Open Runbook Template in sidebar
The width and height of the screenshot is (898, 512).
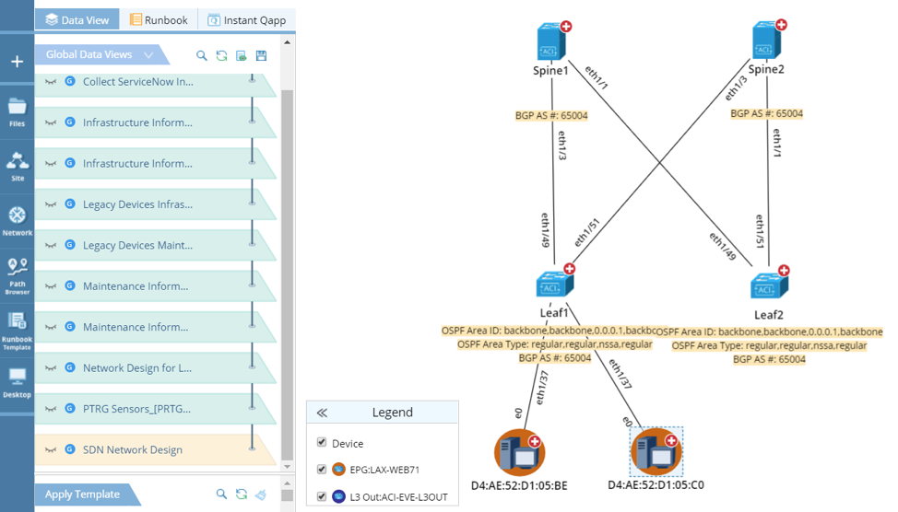(x=17, y=328)
